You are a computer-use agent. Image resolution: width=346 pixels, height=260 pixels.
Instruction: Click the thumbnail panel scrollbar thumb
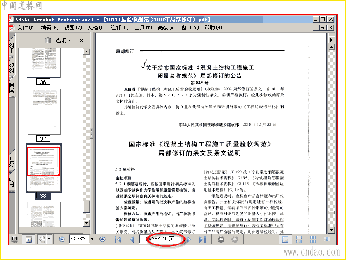tap(86, 206)
